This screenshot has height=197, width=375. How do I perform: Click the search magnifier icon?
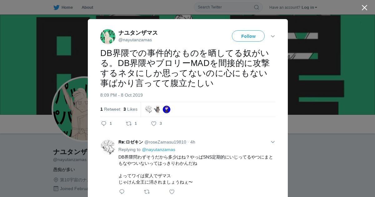pyautogui.click(x=256, y=7)
